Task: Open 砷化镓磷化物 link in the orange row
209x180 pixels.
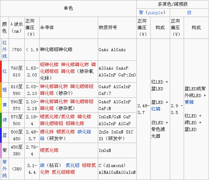Action: click(x=54, y=87)
